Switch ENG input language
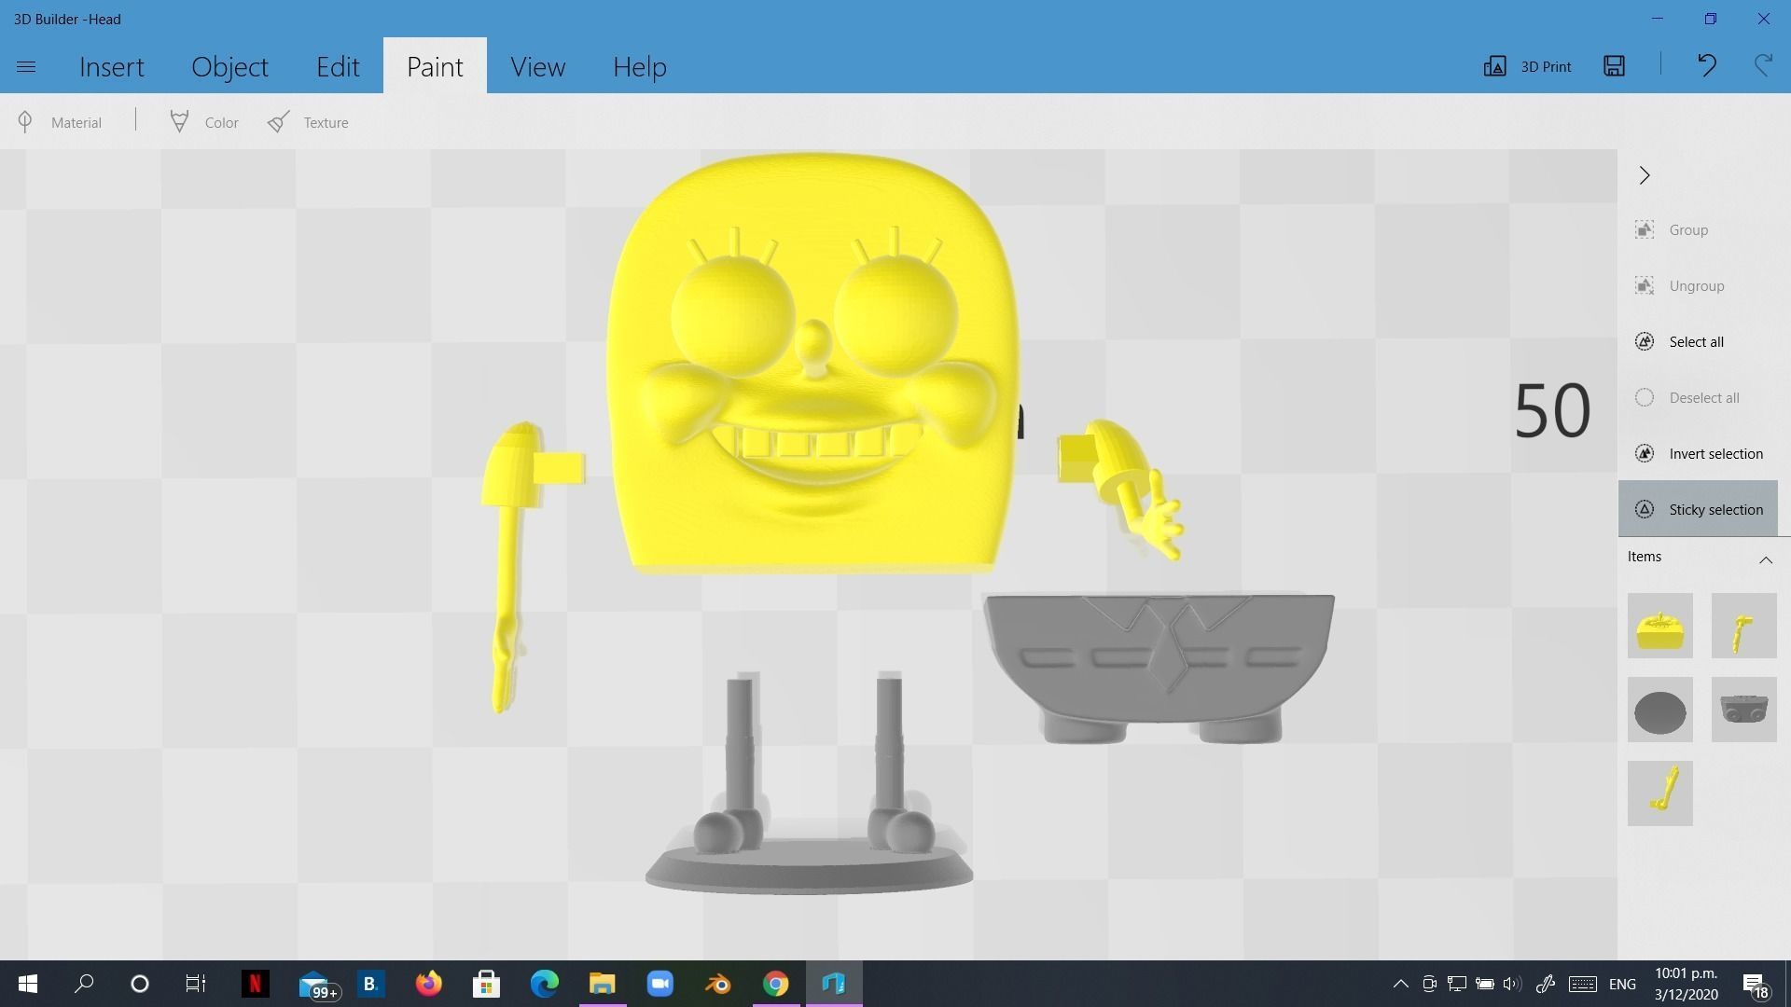 pos(1622,984)
